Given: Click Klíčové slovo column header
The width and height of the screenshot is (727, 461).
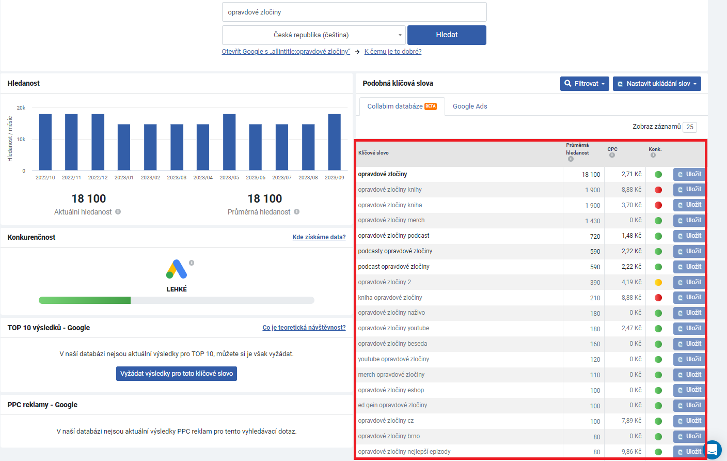Looking at the screenshot, I should point(373,153).
